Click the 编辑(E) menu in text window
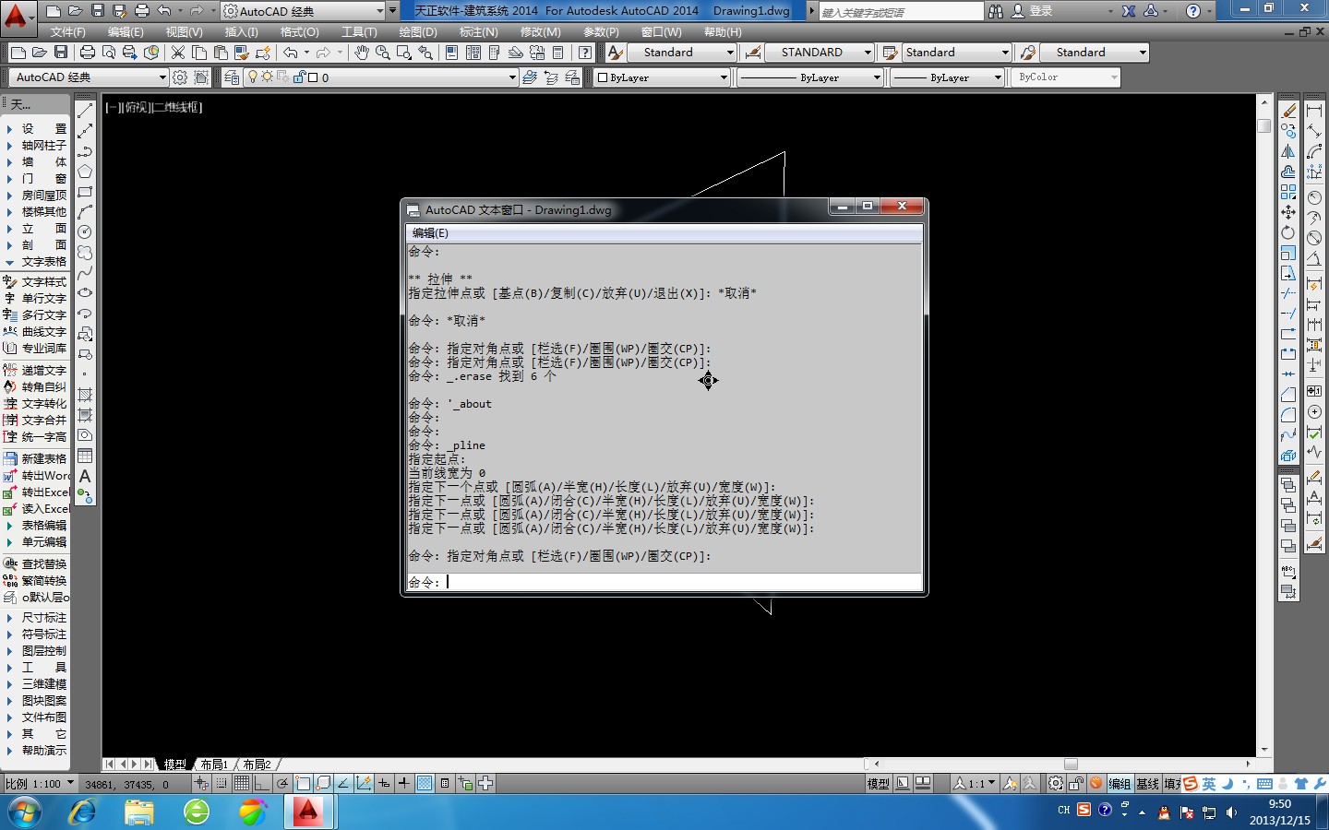Image resolution: width=1329 pixels, height=830 pixels. tap(430, 233)
